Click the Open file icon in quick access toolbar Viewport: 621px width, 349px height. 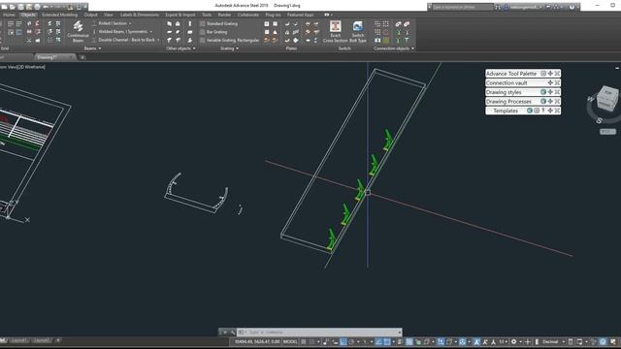tap(13, 7)
